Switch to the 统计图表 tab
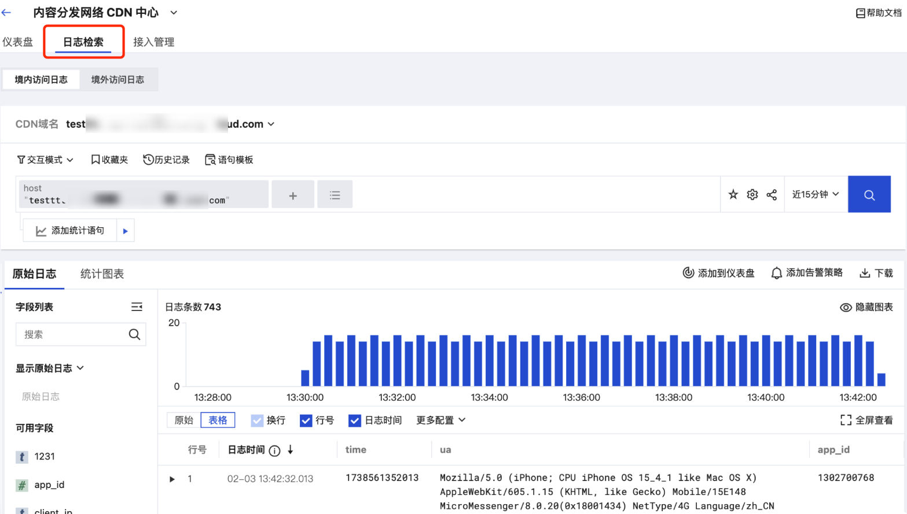Viewport: 907px width, 514px height. click(102, 274)
